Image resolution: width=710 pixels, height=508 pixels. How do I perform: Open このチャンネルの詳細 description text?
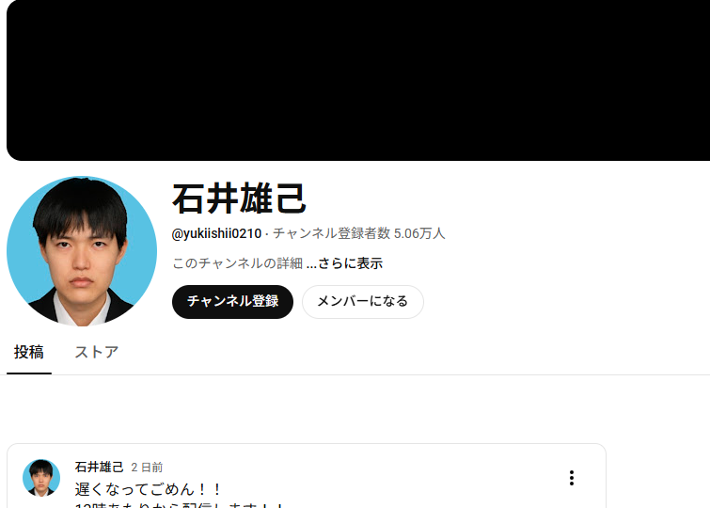(x=237, y=263)
